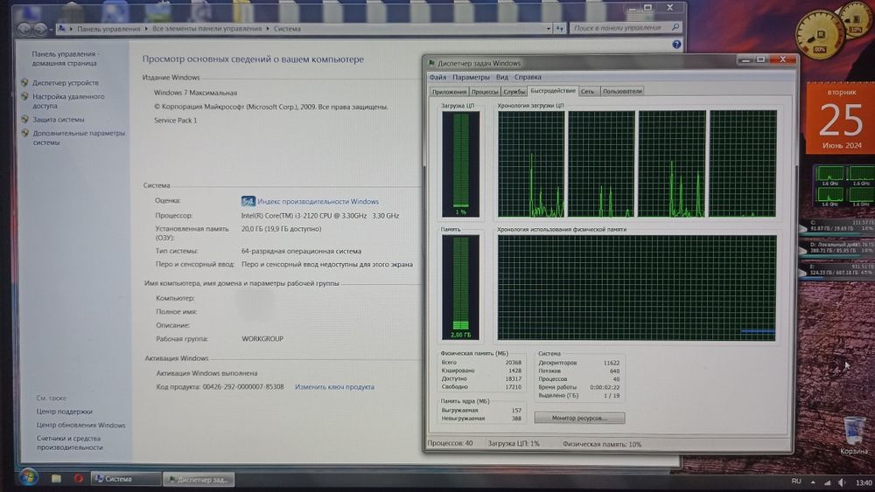Screen dimensions: 875x492
Task: Click the refresh button beside address bar
Action: point(560,29)
